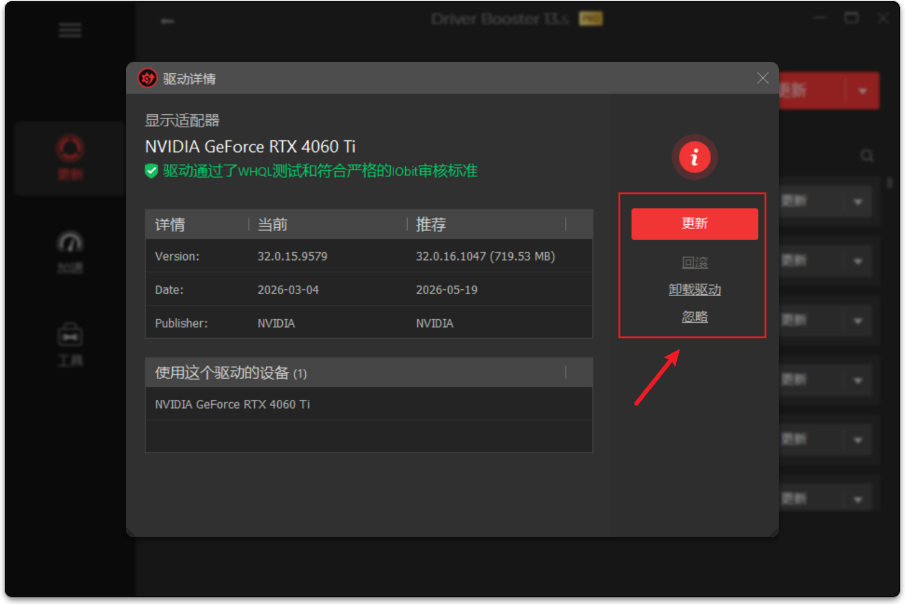This screenshot has height=604, width=905.
Task: Minimize the Driver Booster main window
Action: (x=820, y=18)
